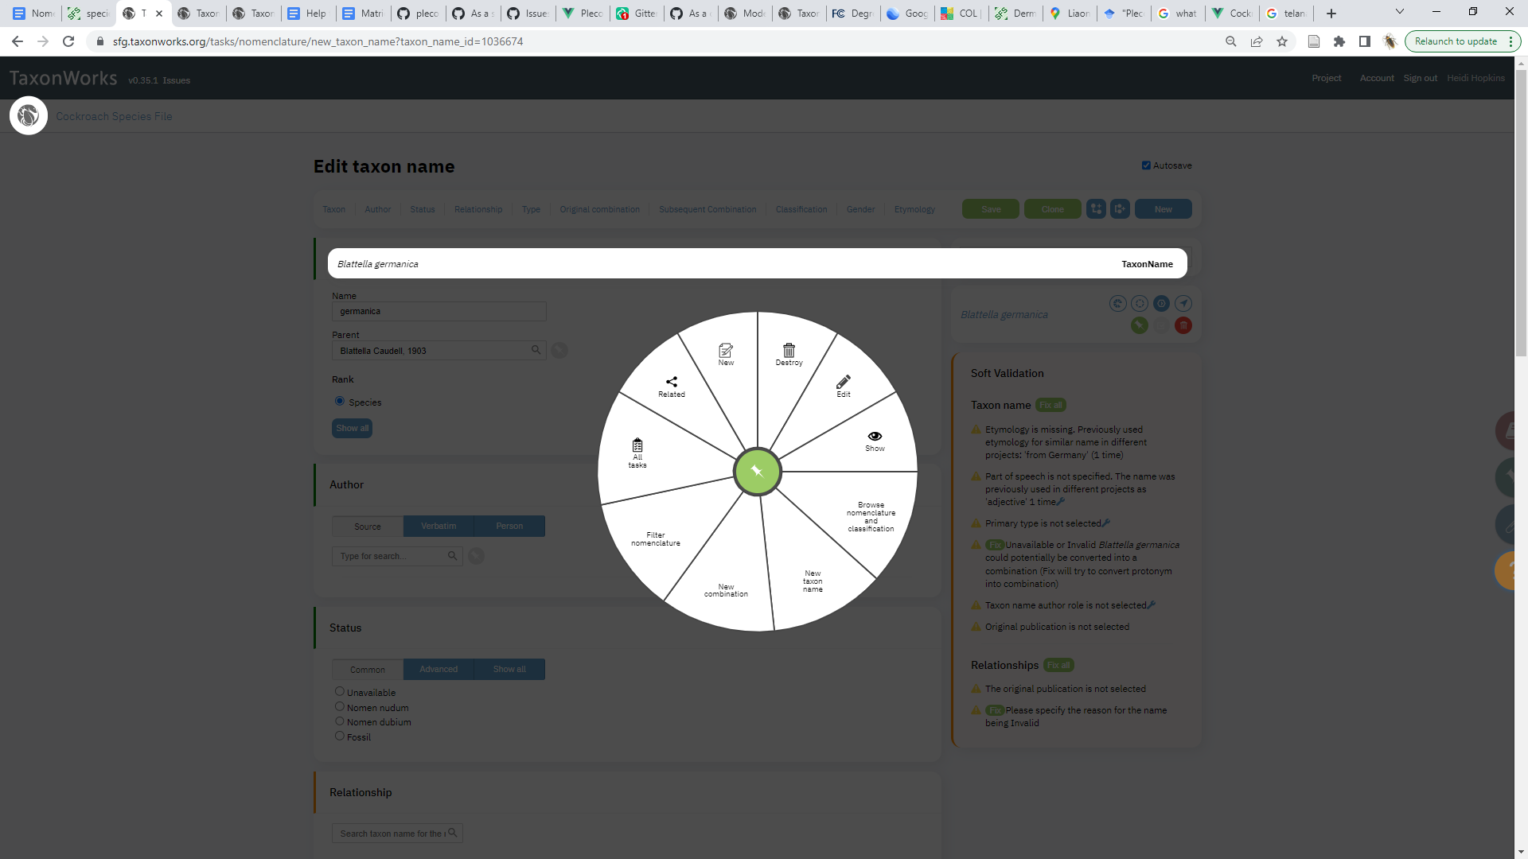Click the Save button
The width and height of the screenshot is (1528, 859).
click(990, 208)
